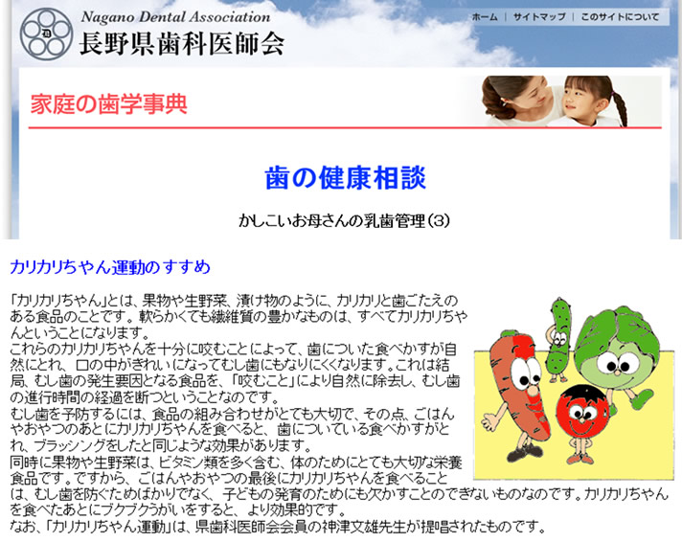Click the Nagano Dental Association English text
Image resolution: width=682 pixels, height=542 pixels.
click(x=175, y=17)
